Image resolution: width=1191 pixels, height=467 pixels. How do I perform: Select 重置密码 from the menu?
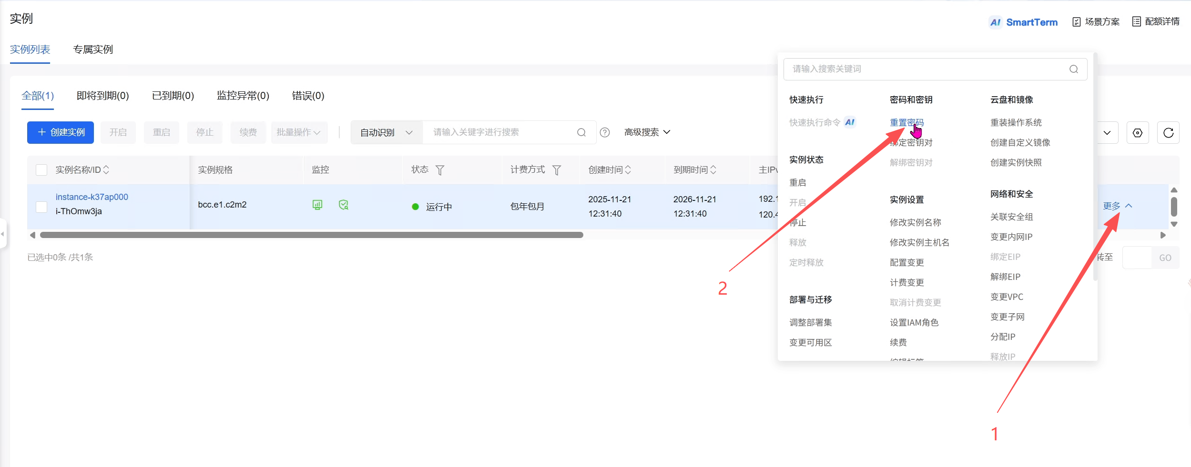pos(906,122)
